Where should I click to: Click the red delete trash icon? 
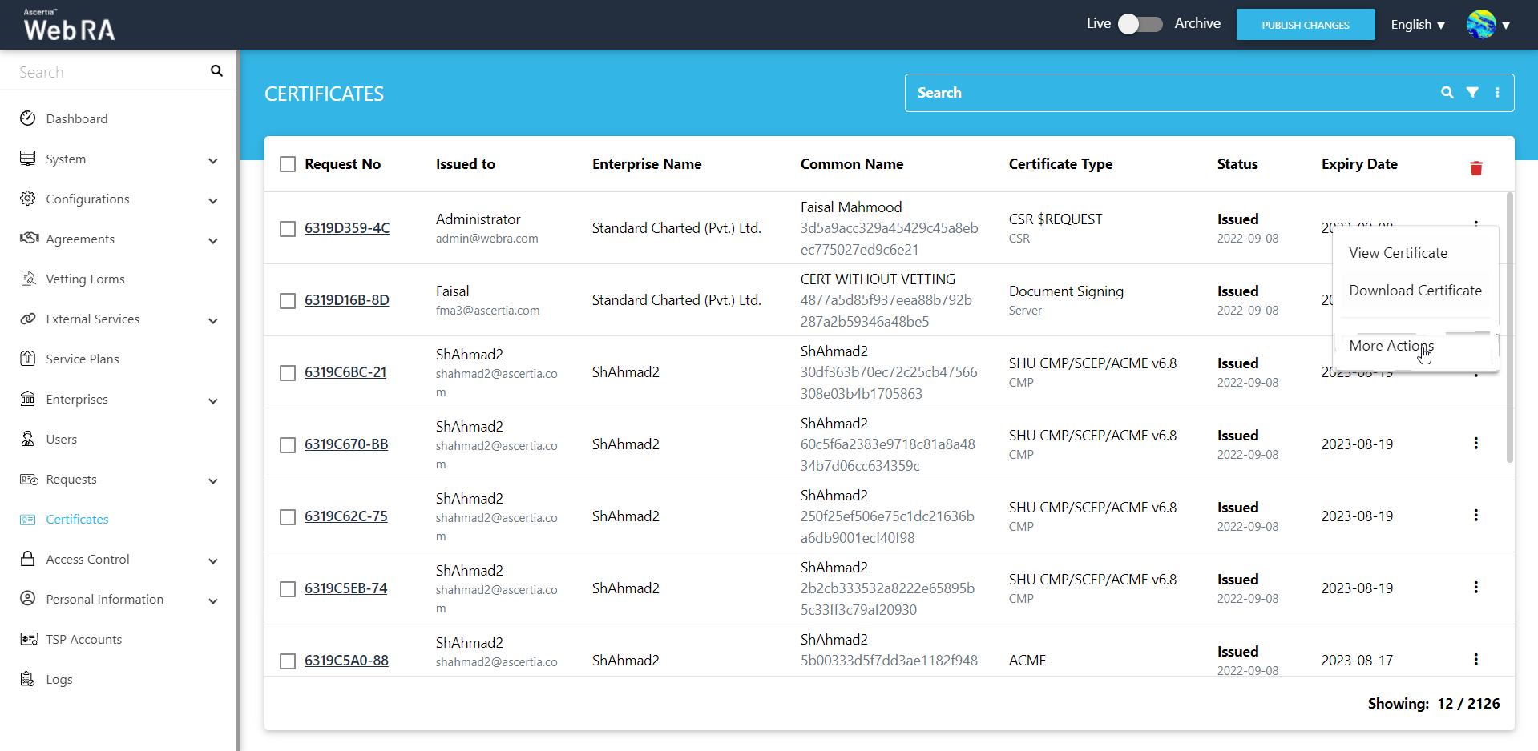tap(1475, 168)
